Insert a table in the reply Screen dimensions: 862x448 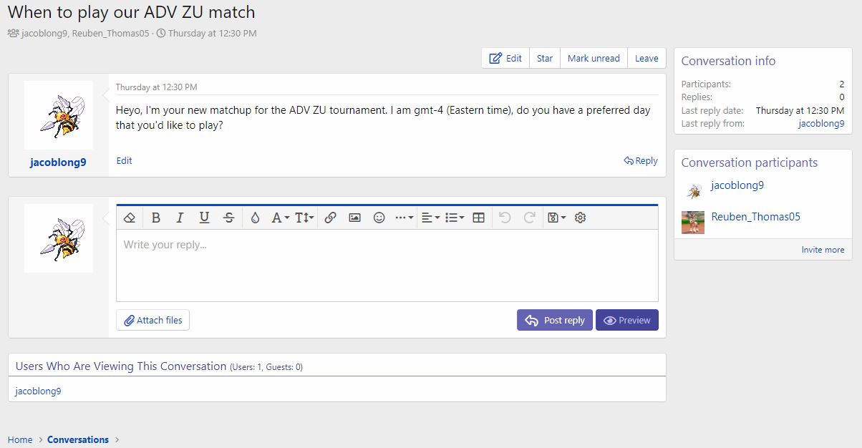point(479,218)
